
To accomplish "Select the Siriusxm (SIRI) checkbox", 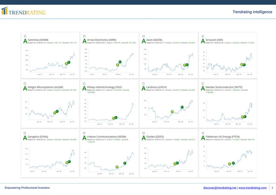I will [203, 36].
